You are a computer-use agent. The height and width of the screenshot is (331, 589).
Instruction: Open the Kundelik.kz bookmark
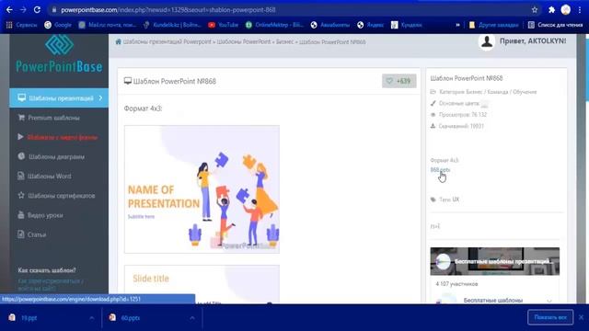point(172,25)
